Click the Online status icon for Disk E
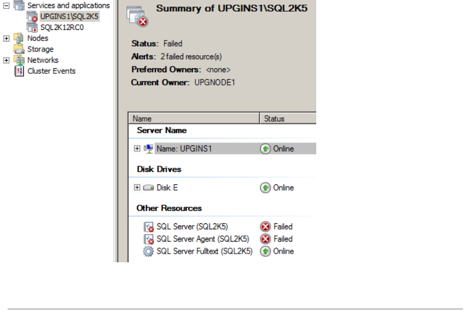This screenshot has height=332, width=465. coord(266,188)
